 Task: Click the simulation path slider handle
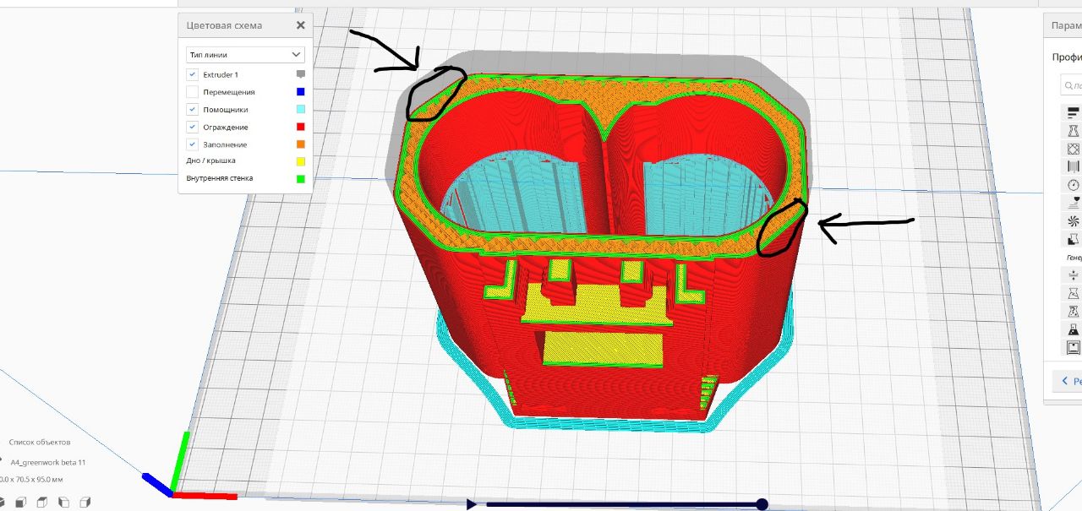click(762, 504)
